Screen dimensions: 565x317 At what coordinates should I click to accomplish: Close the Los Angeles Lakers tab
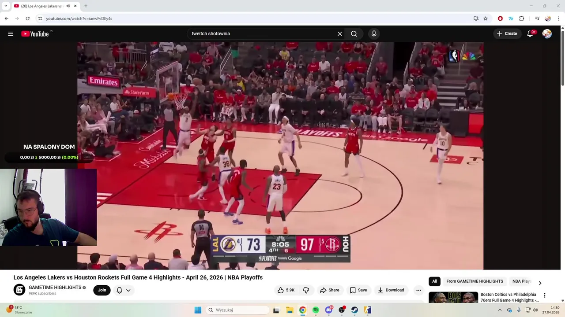coord(75,6)
